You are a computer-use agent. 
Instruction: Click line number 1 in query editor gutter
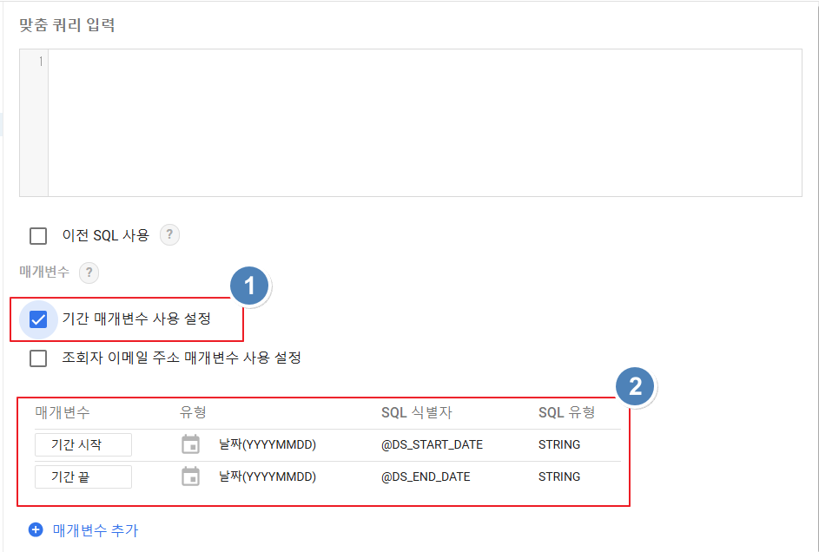click(x=41, y=62)
